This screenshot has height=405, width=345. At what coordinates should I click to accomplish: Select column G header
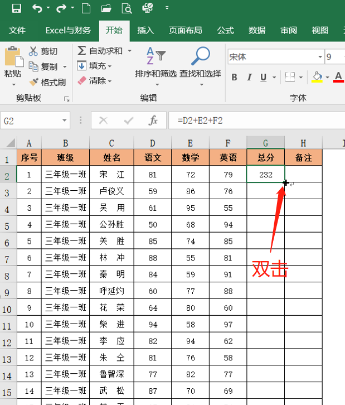tap(265, 143)
